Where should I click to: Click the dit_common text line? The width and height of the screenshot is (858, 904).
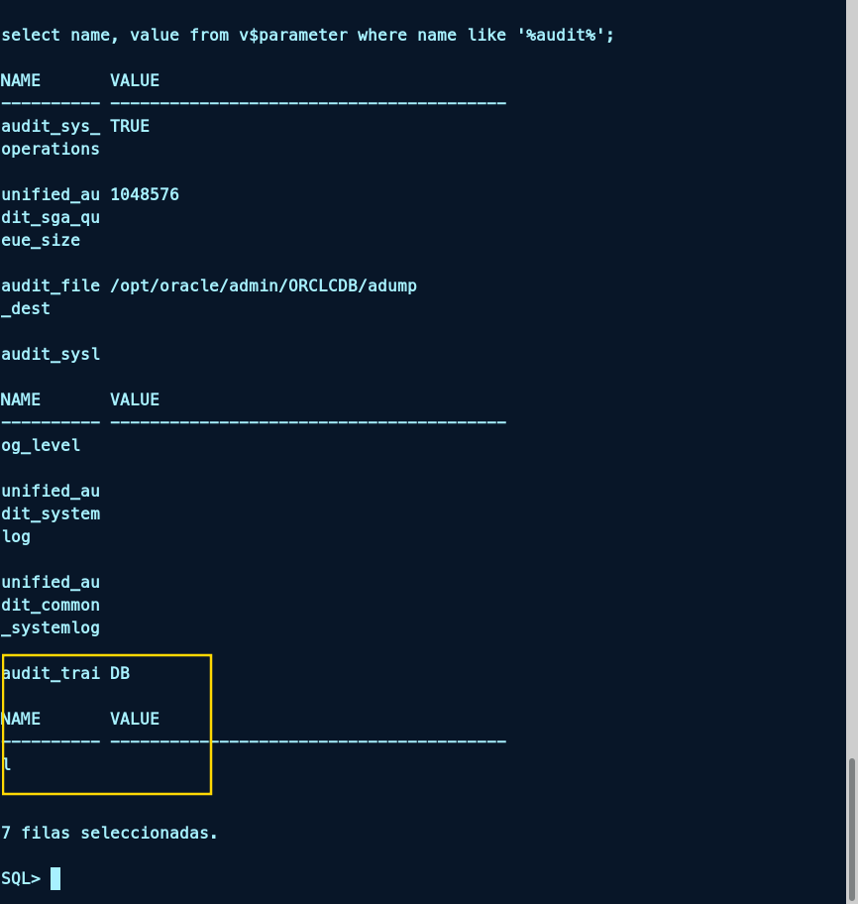tap(51, 605)
